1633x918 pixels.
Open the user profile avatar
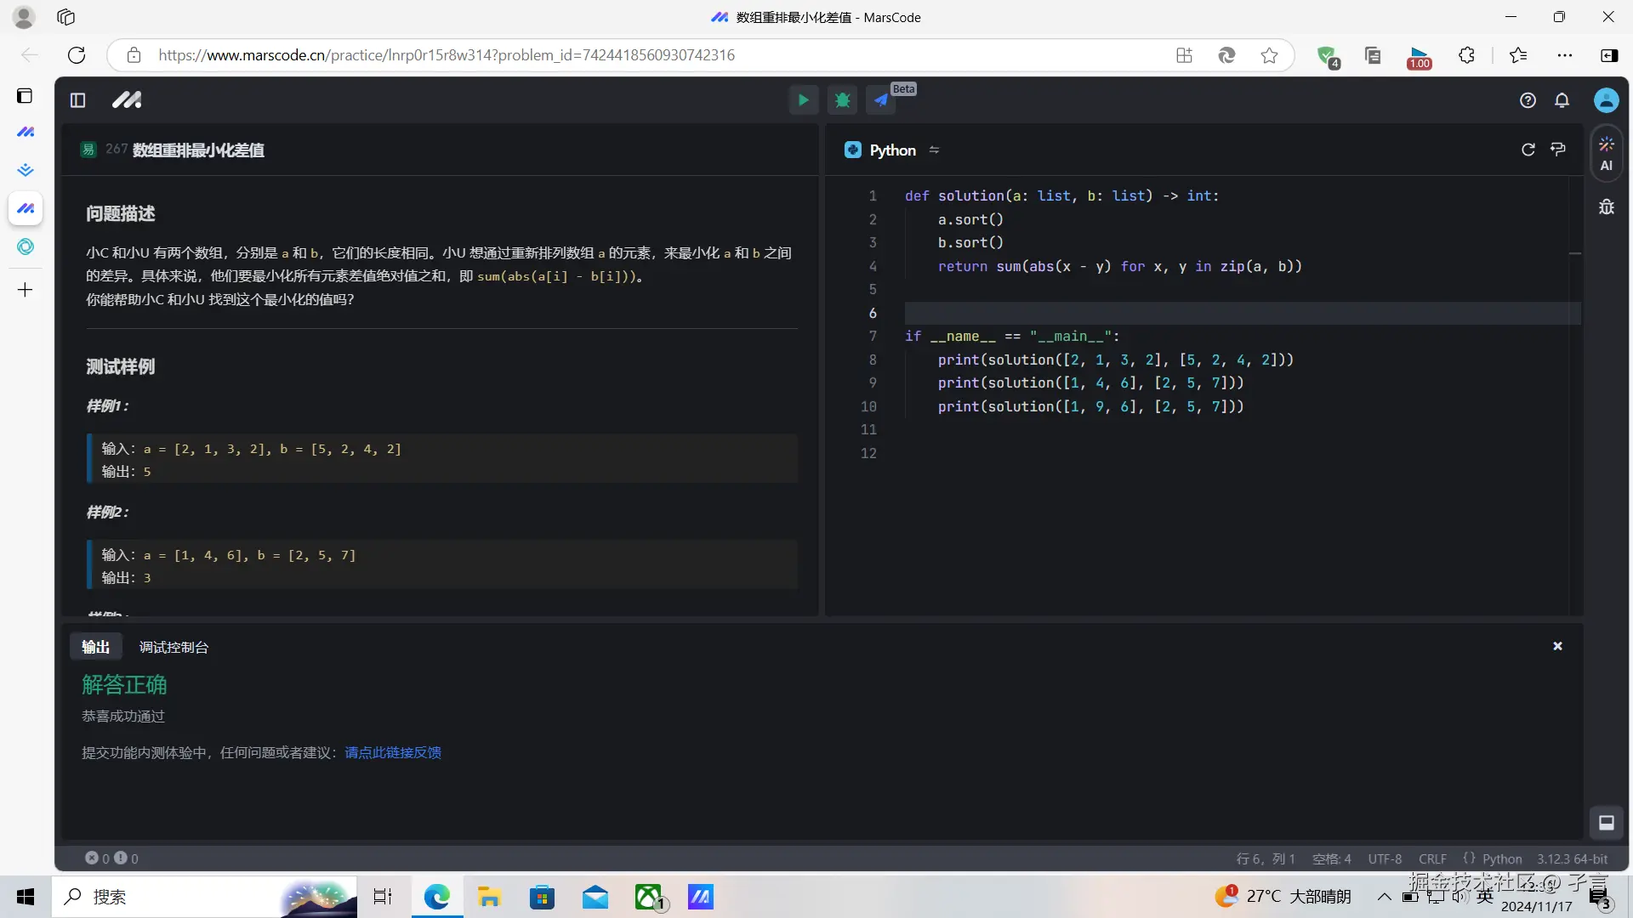1606,100
